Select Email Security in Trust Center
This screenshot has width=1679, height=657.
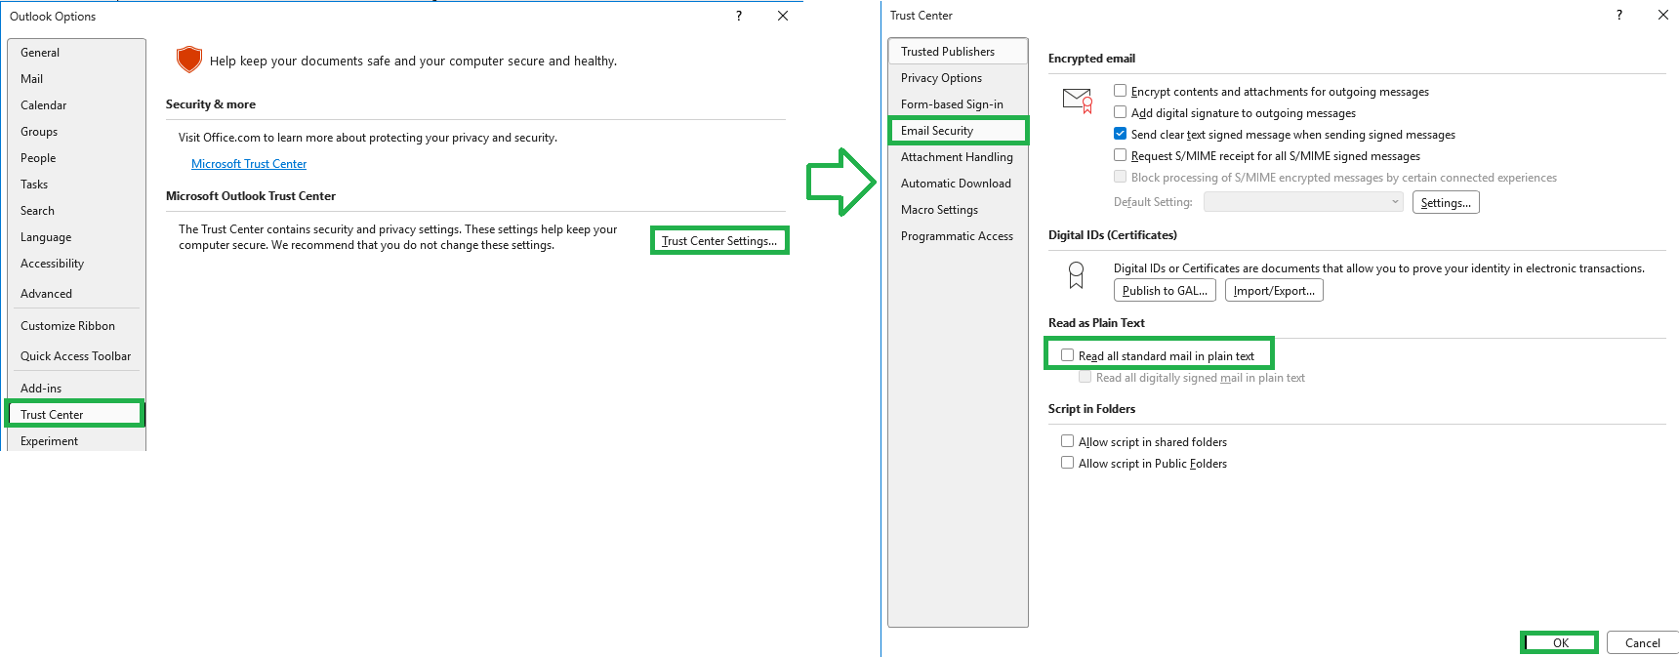pyautogui.click(x=958, y=131)
